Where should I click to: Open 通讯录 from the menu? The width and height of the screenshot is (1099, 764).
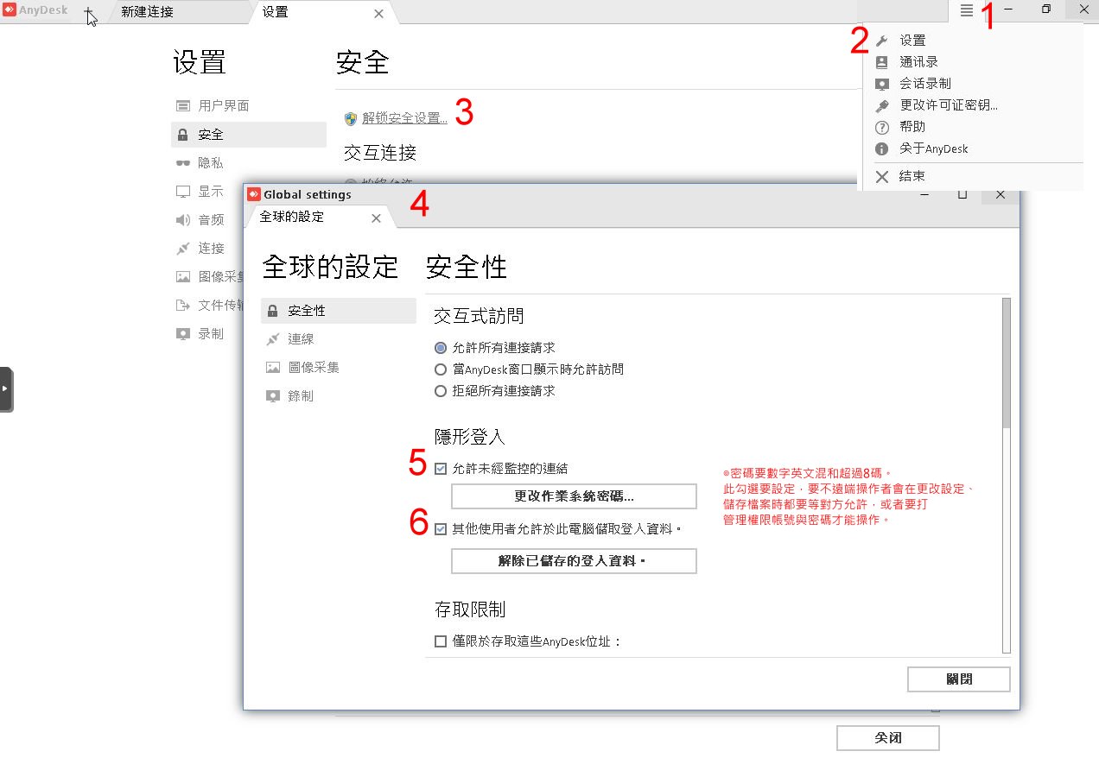pyautogui.click(x=918, y=62)
